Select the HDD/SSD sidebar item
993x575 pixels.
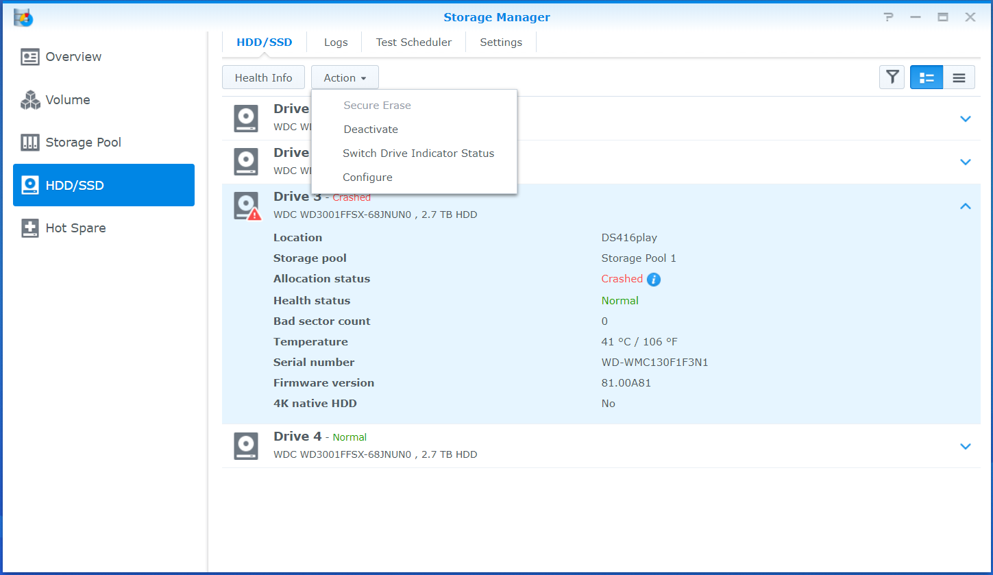(103, 185)
